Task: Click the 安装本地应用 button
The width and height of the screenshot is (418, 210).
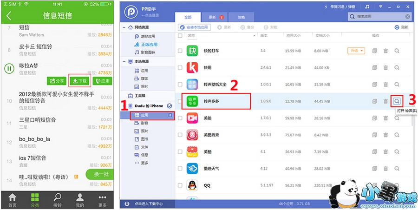Action: coord(194,27)
